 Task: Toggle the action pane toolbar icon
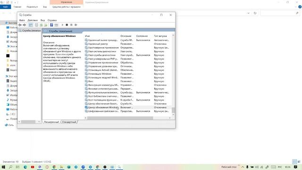(x=56, y=25)
